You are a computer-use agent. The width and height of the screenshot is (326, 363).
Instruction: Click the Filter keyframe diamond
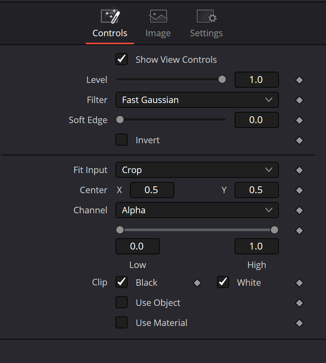299,100
